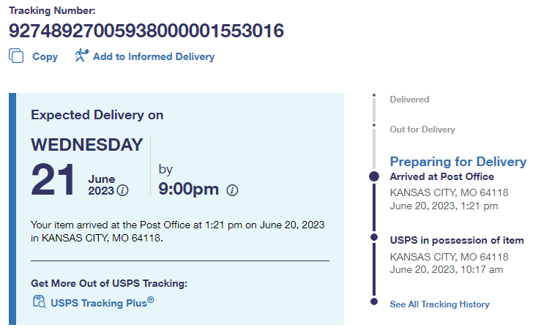Image resolution: width=541 pixels, height=330 pixels.
Task: Click the Arrived at Post Office timeline dot
Action: point(374,176)
